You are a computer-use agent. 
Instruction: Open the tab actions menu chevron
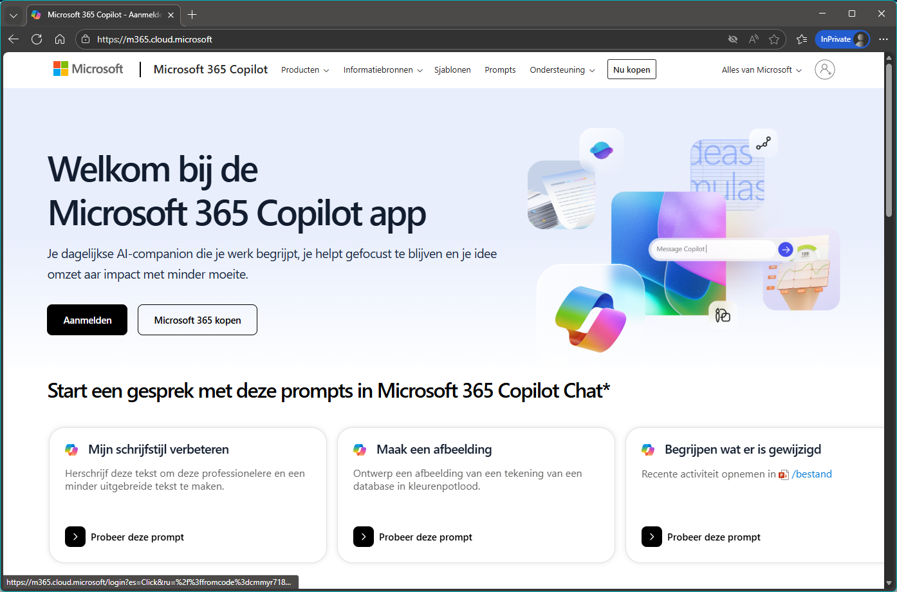click(x=14, y=15)
